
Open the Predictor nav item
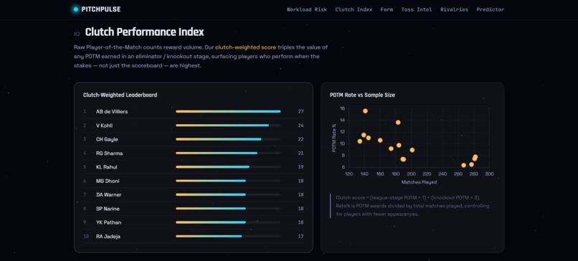pos(490,9)
